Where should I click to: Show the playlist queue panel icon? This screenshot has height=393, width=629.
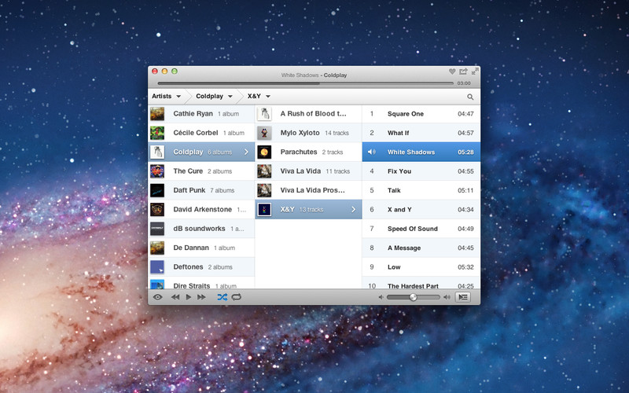463,297
